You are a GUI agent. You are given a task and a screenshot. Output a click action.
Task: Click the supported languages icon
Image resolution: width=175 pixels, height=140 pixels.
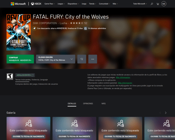[85, 28]
